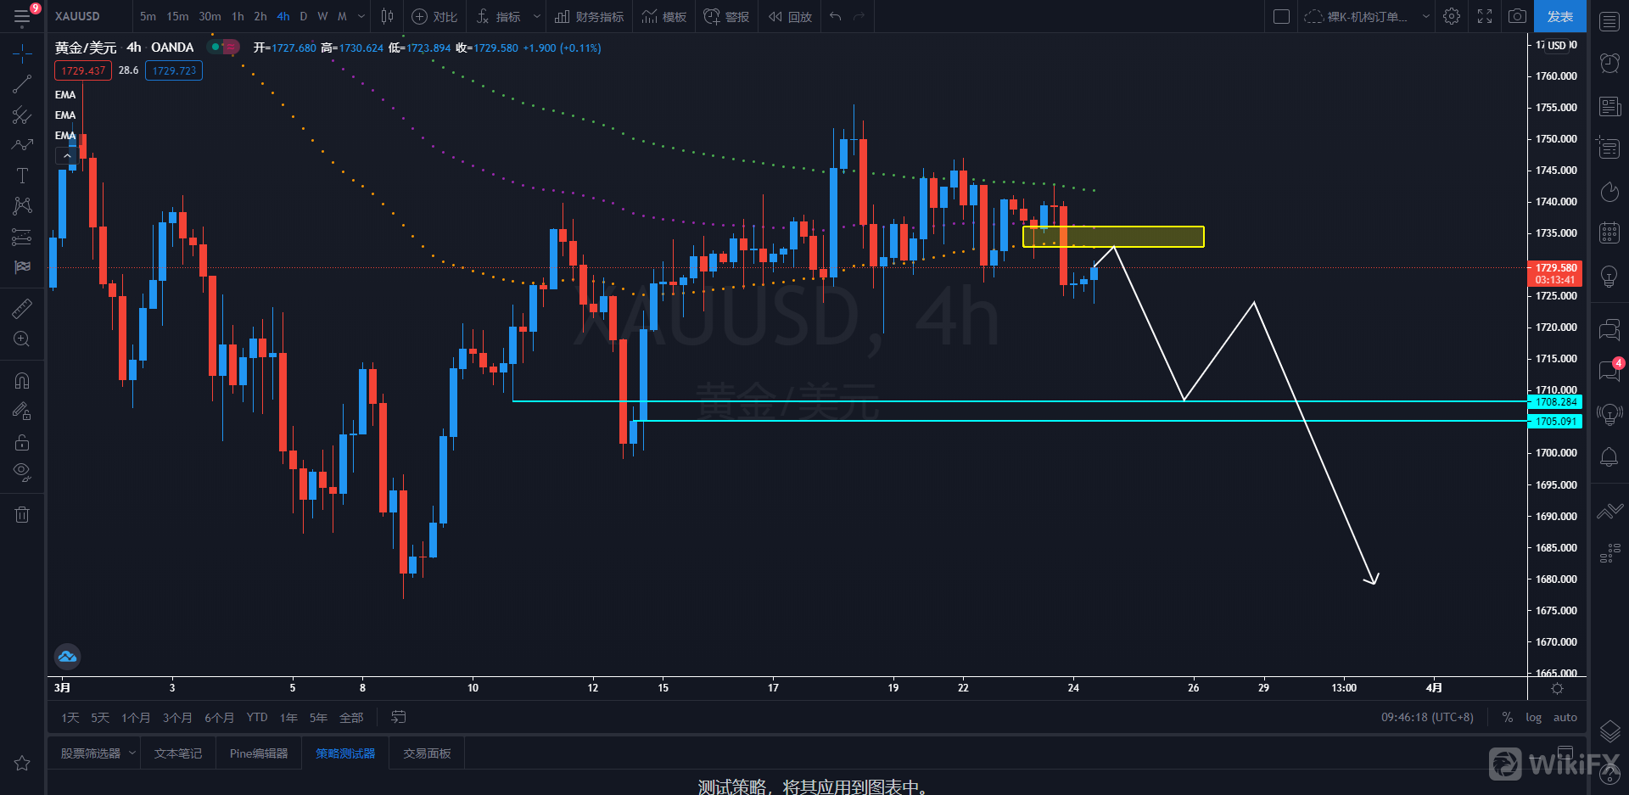Open the pitchfork and Gann tools
Image resolution: width=1629 pixels, height=795 pixels.
pos(22,115)
